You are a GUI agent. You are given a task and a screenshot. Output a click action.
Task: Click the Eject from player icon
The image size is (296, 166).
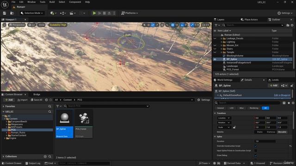pos(109,13)
